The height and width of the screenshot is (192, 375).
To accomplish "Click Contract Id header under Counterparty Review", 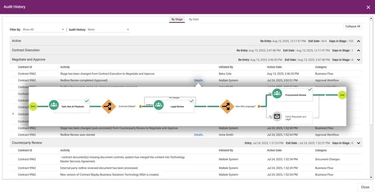I will tap(25, 150).
